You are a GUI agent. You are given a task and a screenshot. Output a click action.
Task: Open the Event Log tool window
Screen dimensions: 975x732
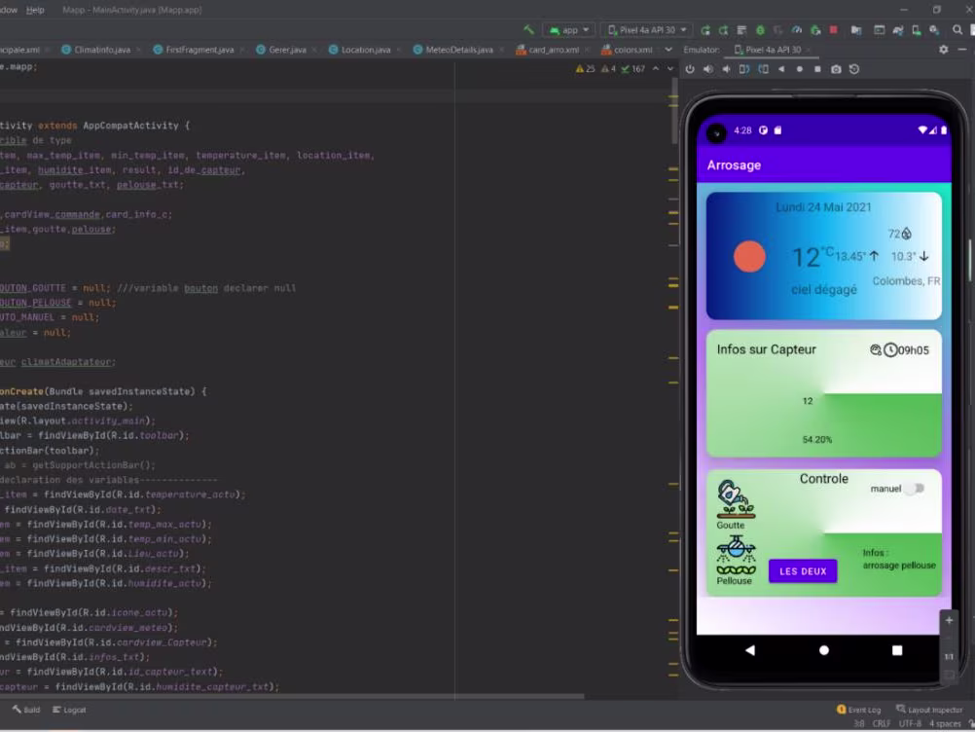pos(859,710)
